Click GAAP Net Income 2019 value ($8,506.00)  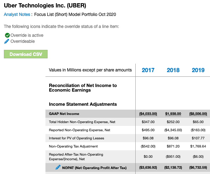click(198, 114)
